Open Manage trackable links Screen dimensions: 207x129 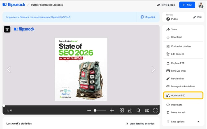pyautogui.click(x=183, y=86)
